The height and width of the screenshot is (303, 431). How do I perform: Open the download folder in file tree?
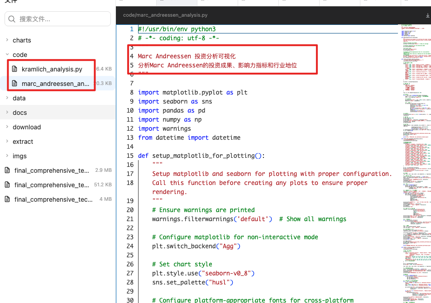(x=27, y=127)
